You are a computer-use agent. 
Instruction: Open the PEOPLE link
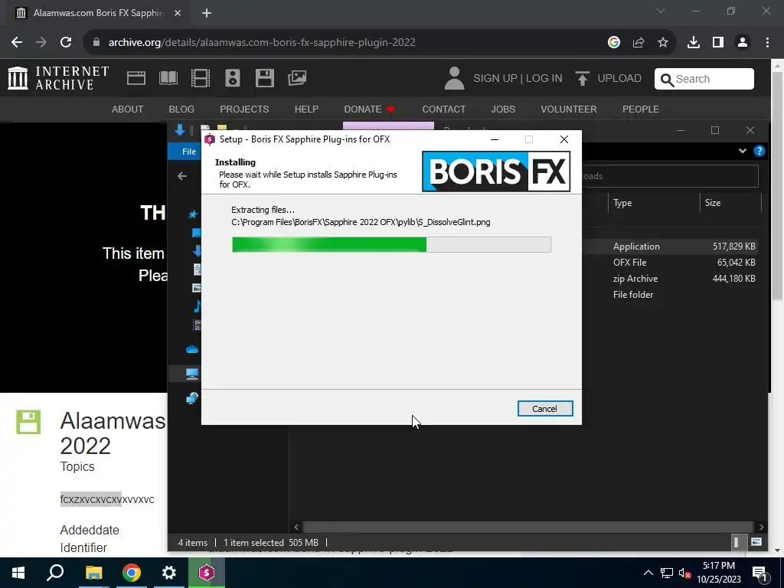pos(641,109)
